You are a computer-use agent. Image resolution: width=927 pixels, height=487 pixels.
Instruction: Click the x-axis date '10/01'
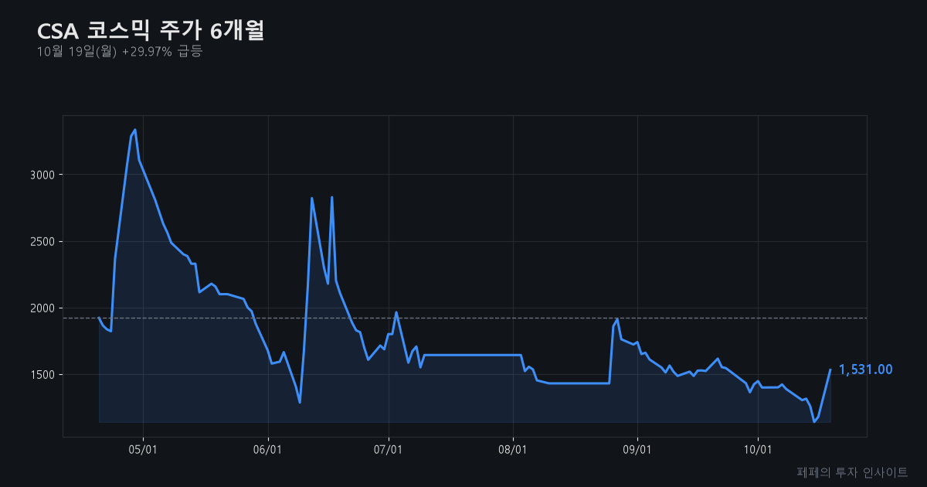(757, 449)
